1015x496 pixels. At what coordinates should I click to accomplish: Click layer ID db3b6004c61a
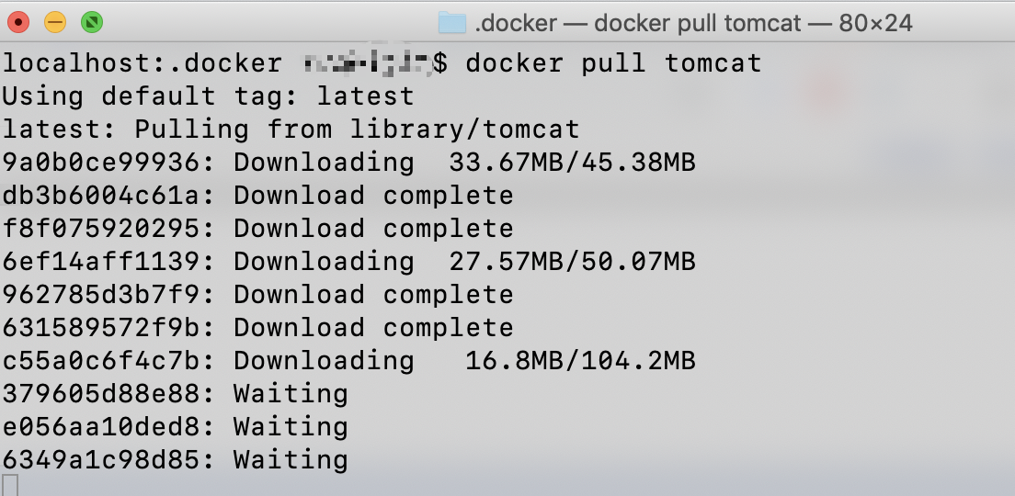[x=99, y=196]
